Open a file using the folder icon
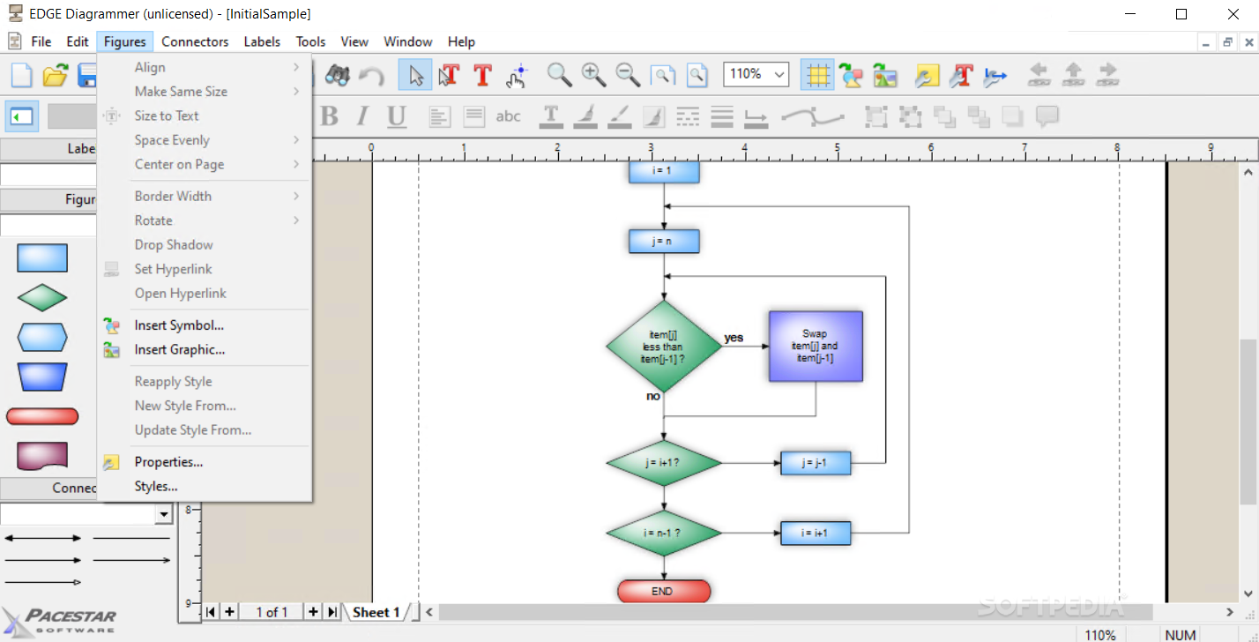Viewport: 1259px width, 642px height. click(55, 76)
